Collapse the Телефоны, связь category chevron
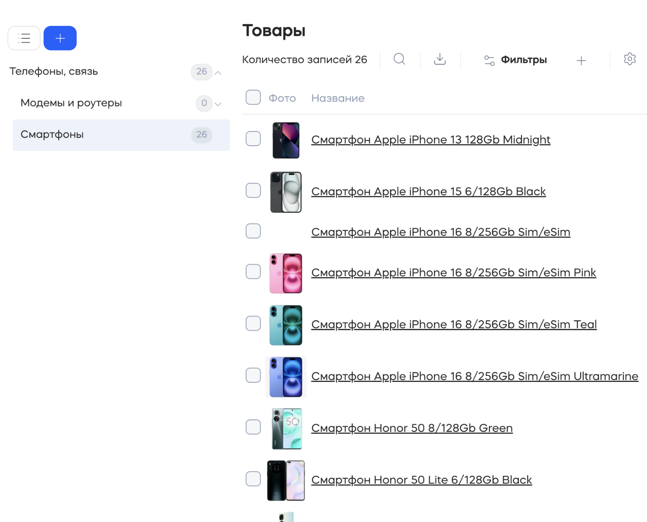The image size is (647, 522). [218, 73]
